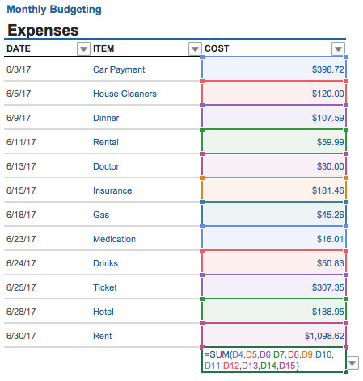The width and height of the screenshot is (363, 381).
Task: Open the dropdown arrow beside the SUM formula
Action: [x=352, y=363]
